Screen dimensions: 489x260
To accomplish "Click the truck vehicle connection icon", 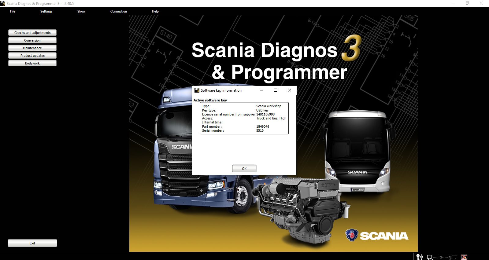I will (453, 258).
